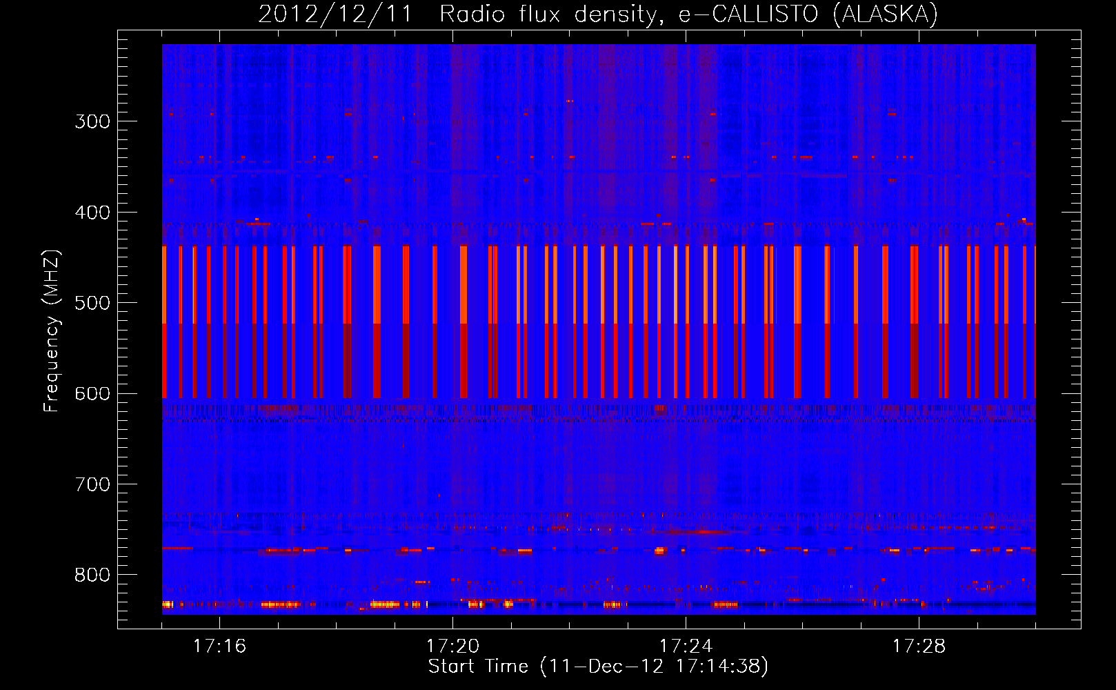Click the 17:28 time tick label
The height and width of the screenshot is (690, 1116).
tap(919, 646)
